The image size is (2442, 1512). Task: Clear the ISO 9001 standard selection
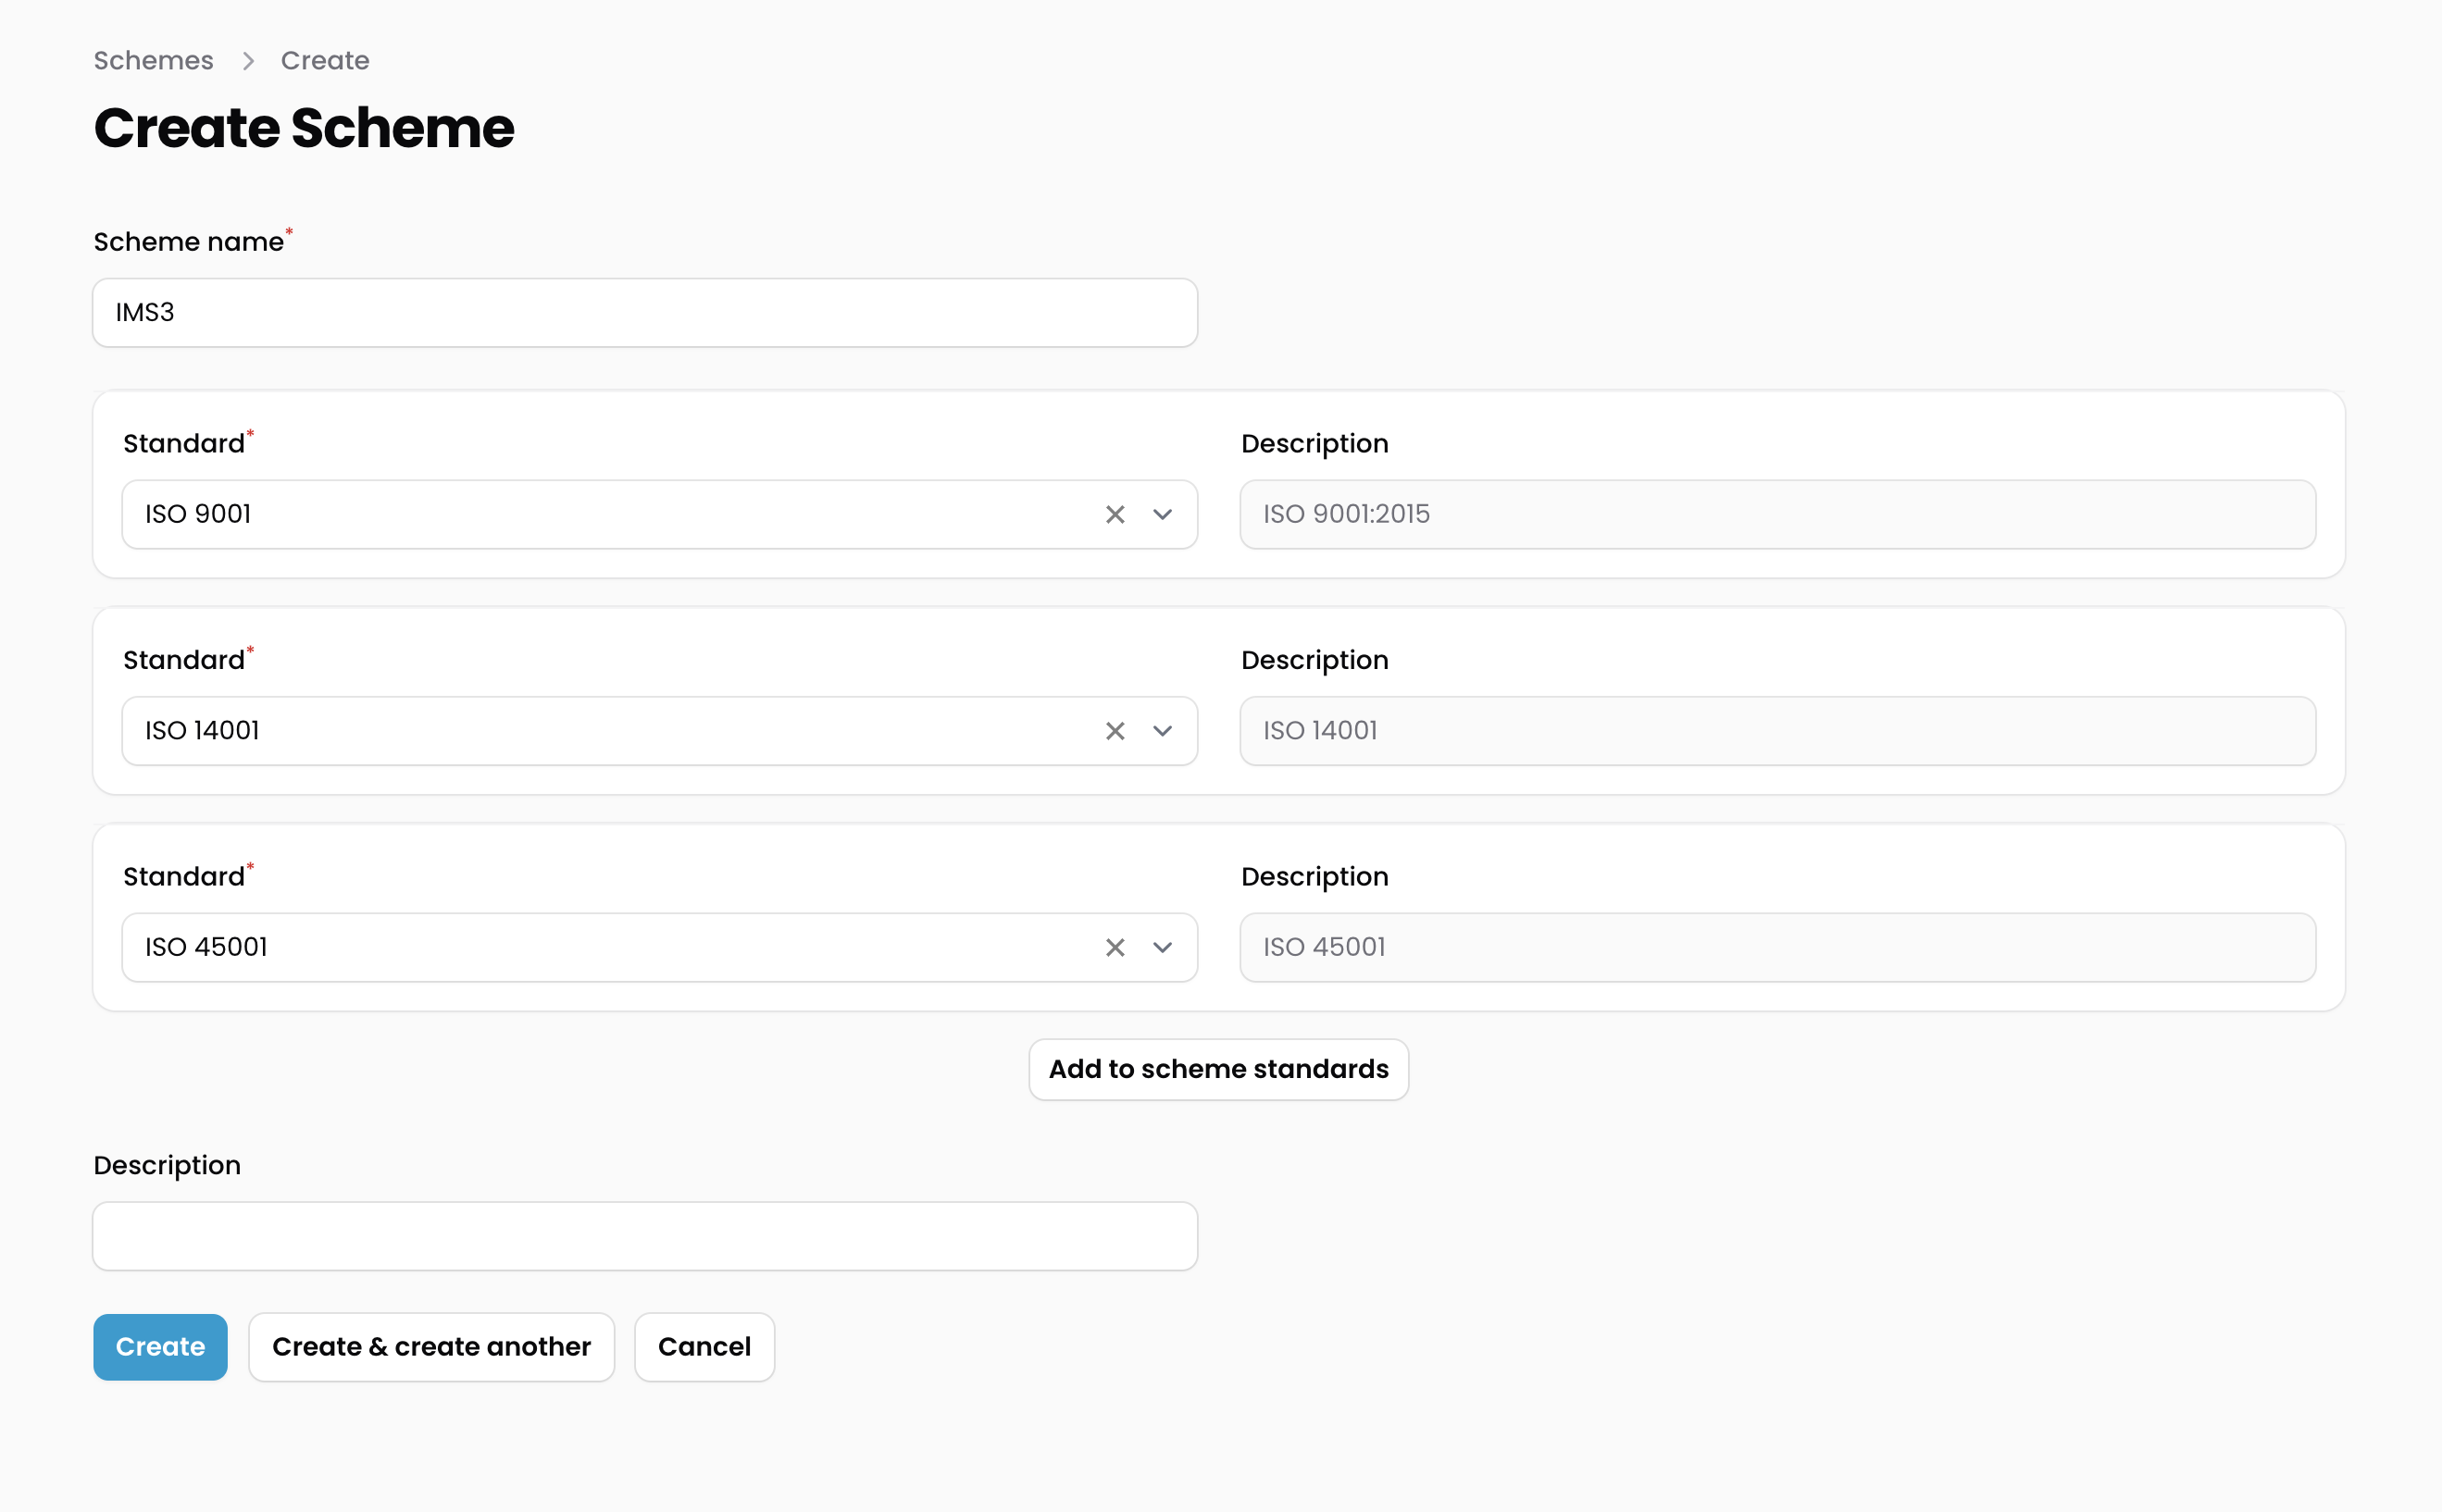[x=1115, y=514]
